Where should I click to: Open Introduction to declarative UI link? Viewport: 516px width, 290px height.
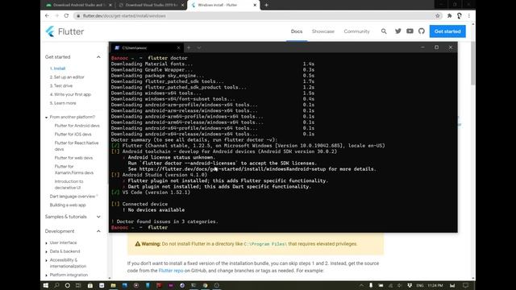(69, 184)
